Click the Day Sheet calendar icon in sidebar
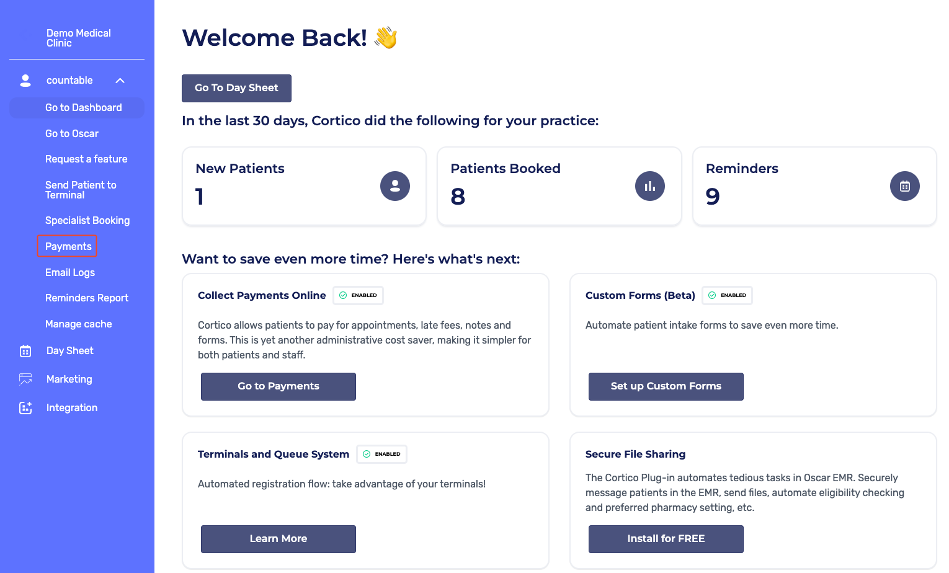 pos(25,351)
